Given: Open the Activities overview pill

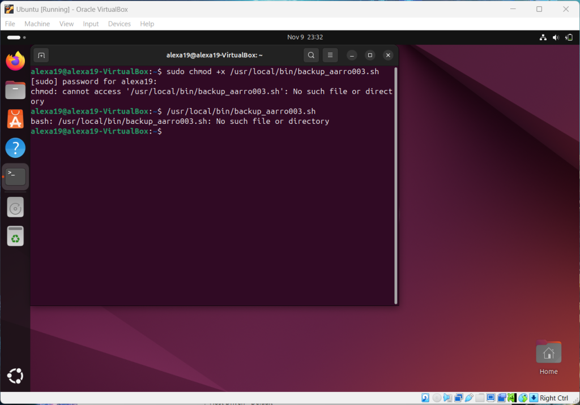Looking at the screenshot, I should point(14,37).
